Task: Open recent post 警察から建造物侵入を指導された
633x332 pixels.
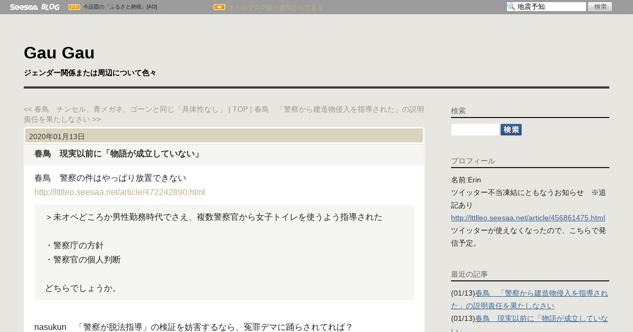Action: [530, 299]
